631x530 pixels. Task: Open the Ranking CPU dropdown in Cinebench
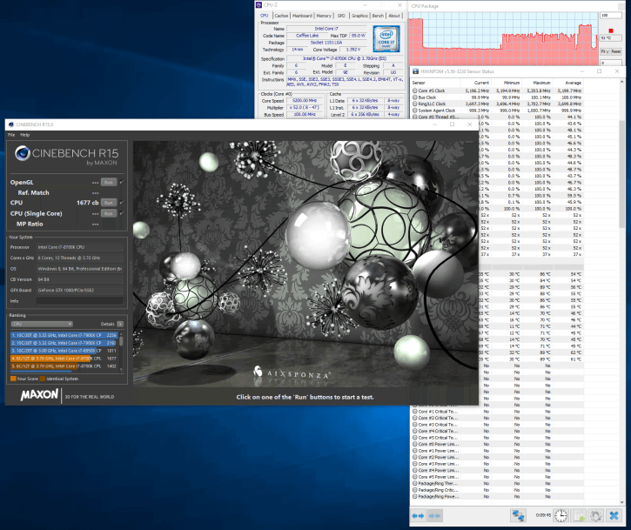(x=42, y=324)
